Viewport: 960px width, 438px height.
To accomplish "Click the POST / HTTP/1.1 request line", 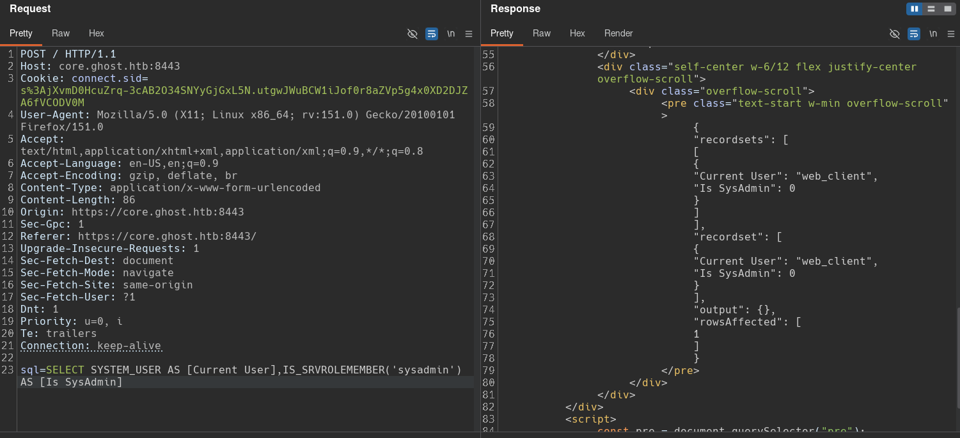I will click(x=68, y=54).
